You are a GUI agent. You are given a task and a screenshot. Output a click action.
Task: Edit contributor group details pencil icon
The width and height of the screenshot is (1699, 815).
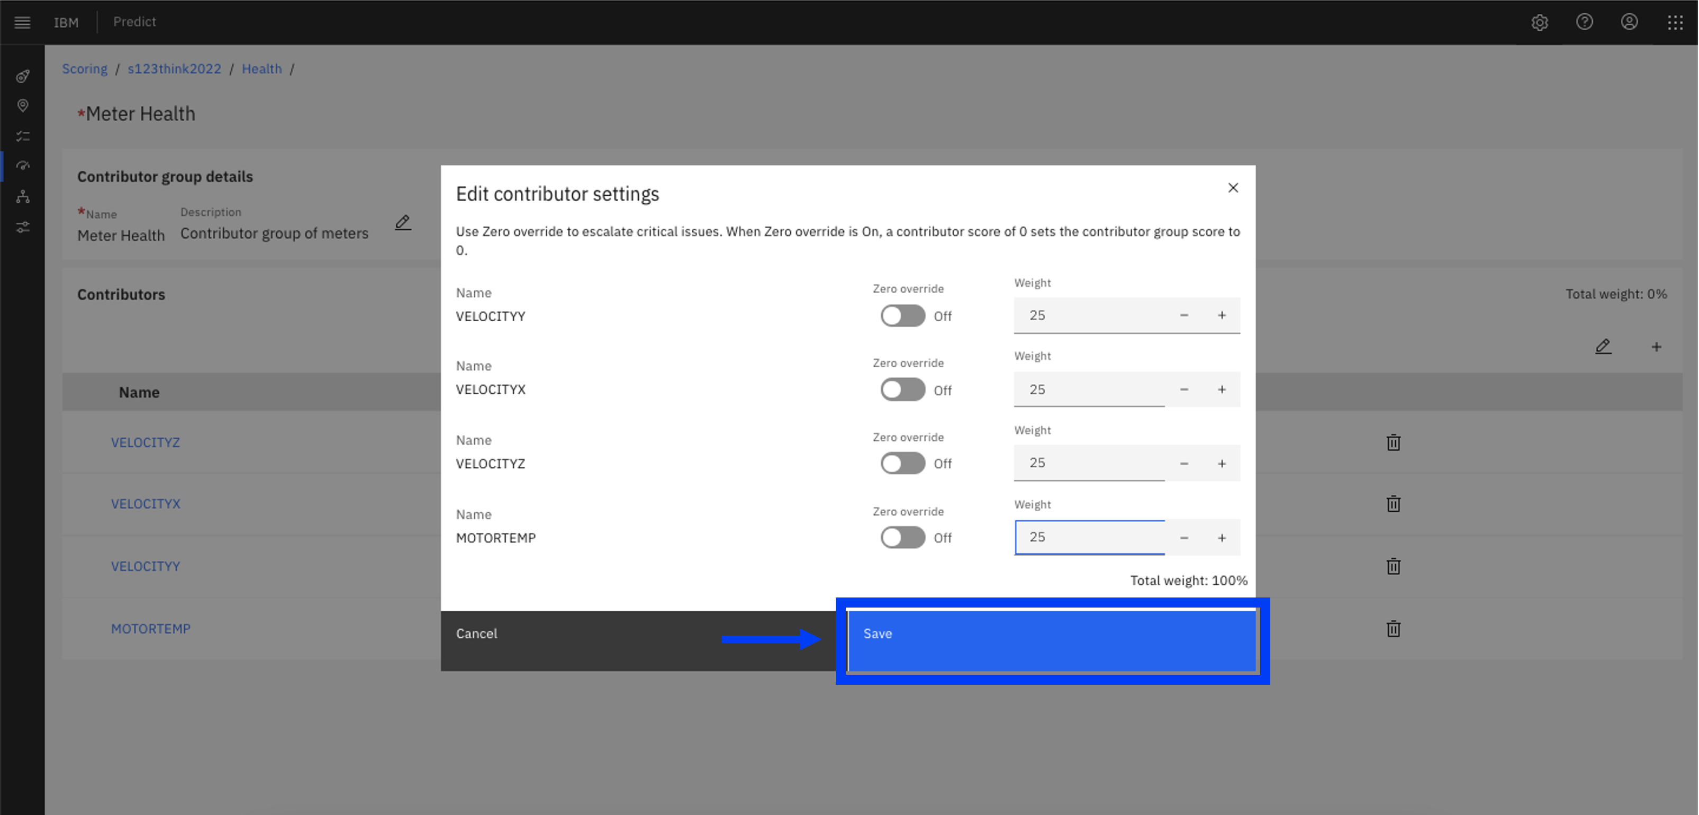pos(403,223)
